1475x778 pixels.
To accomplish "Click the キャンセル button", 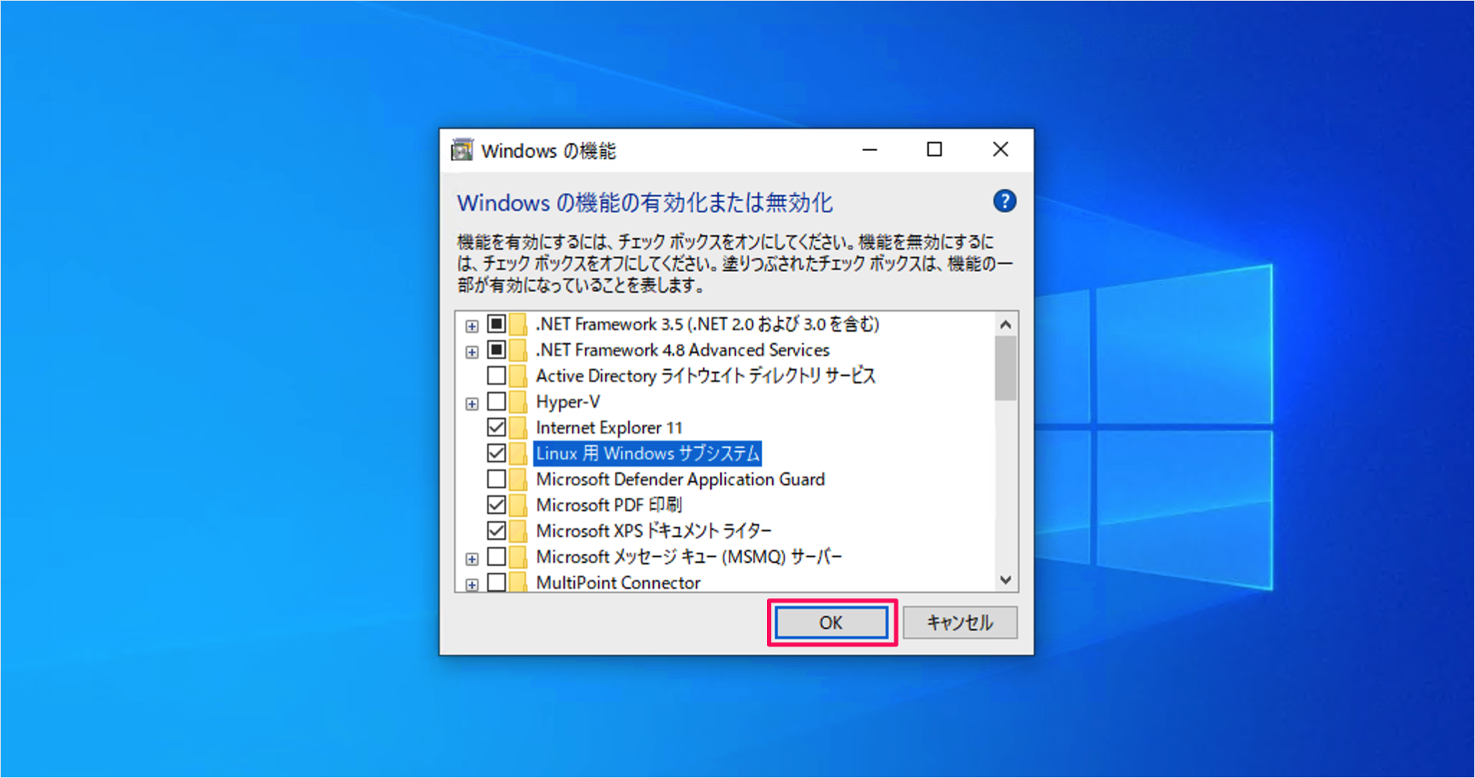I will click(959, 623).
